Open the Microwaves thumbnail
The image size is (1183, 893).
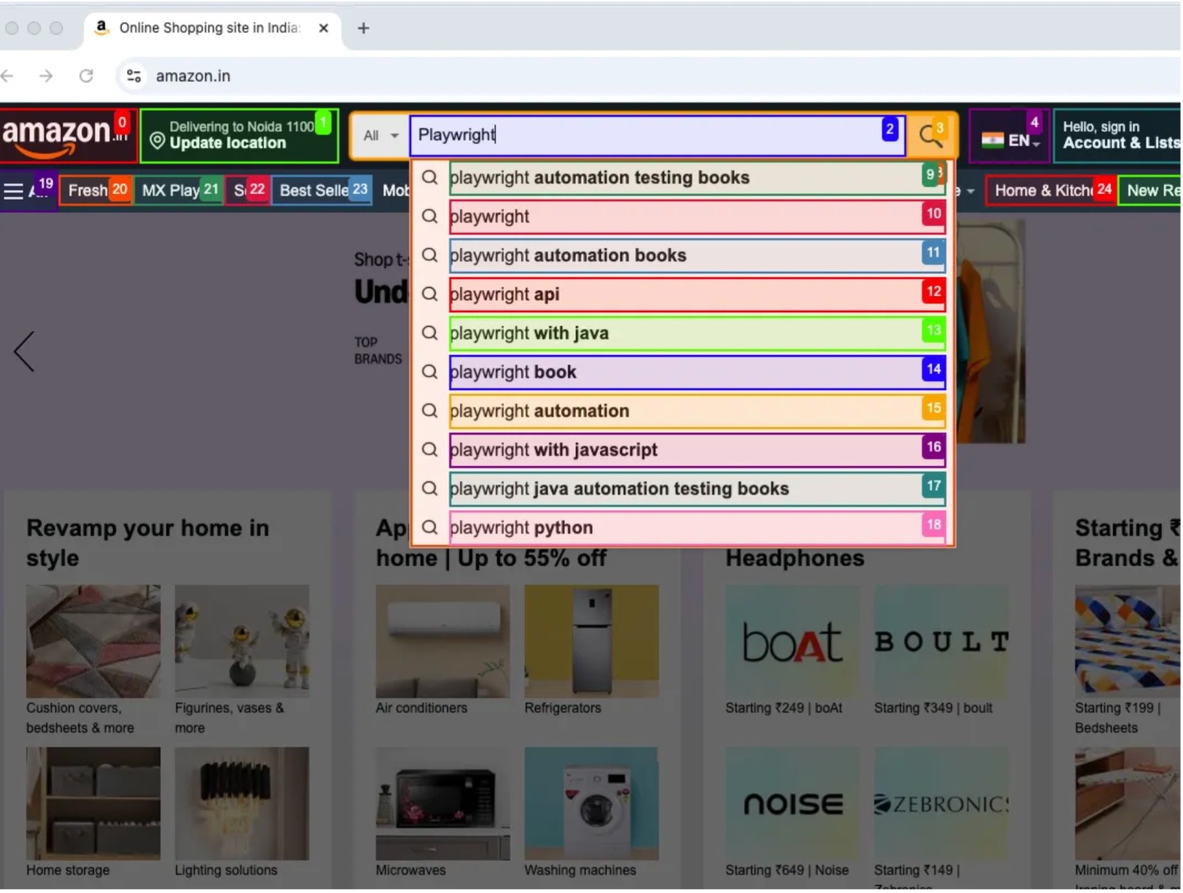pyautogui.click(x=443, y=805)
